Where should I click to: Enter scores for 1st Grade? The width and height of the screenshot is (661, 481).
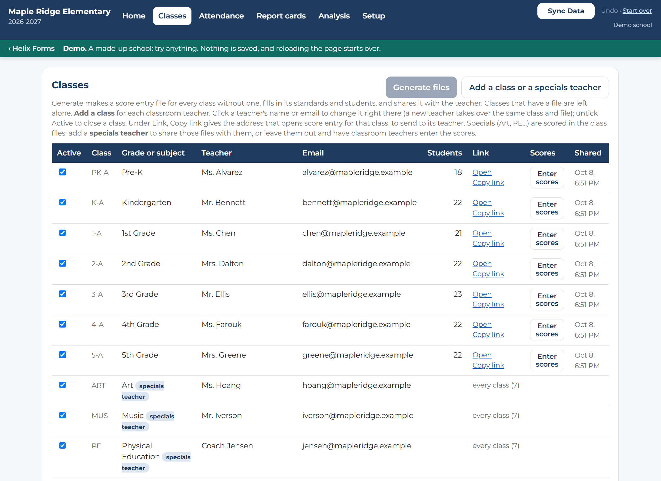pyautogui.click(x=547, y=239)
